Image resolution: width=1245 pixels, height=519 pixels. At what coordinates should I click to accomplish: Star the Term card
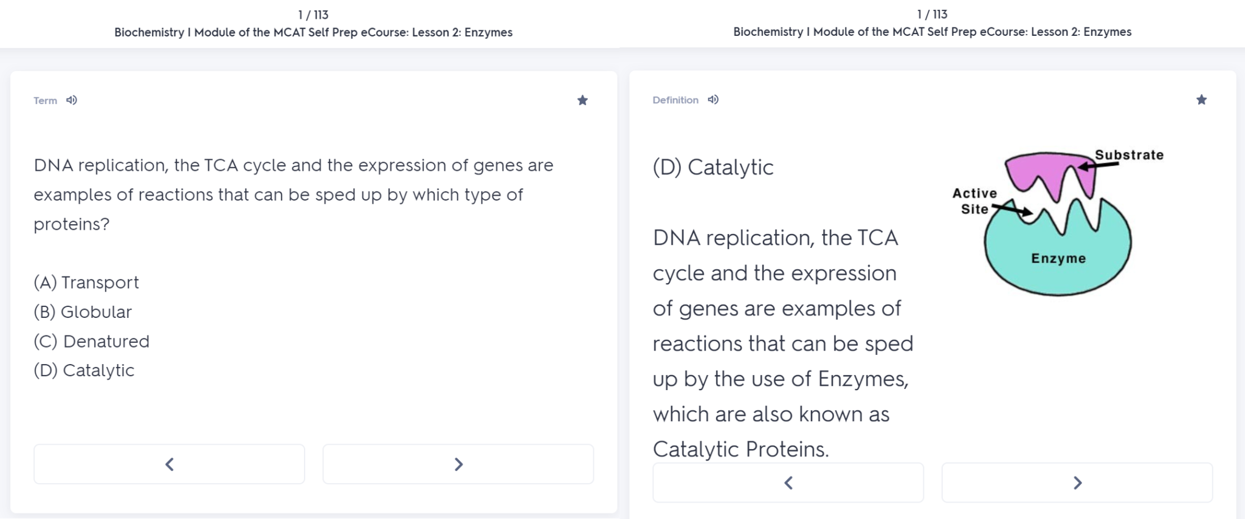(582, 100)
